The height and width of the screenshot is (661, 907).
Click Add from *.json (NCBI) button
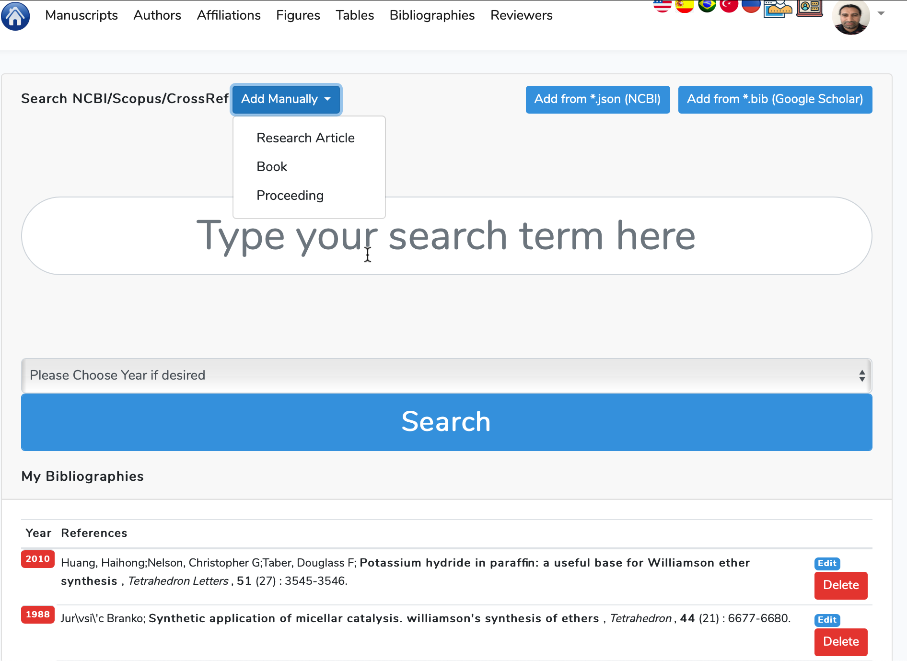[597, 99]
